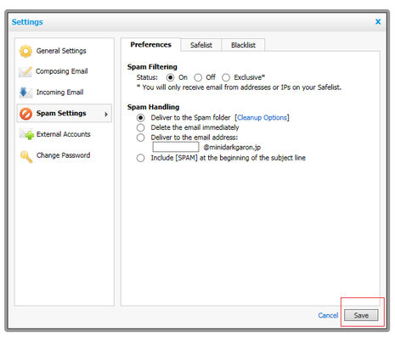Open the Blacklist tab
Screen dimensions: 395x337
[x=243, y=45]
